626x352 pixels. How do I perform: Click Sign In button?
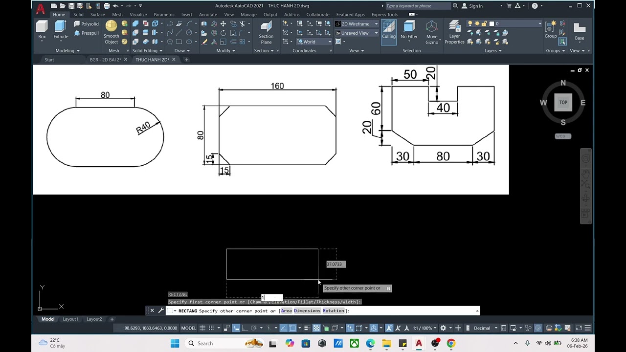click(472, 6)
